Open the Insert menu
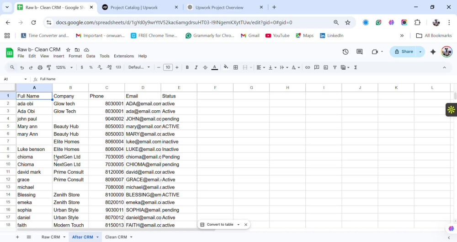457x242 pixels. point(58,56)
